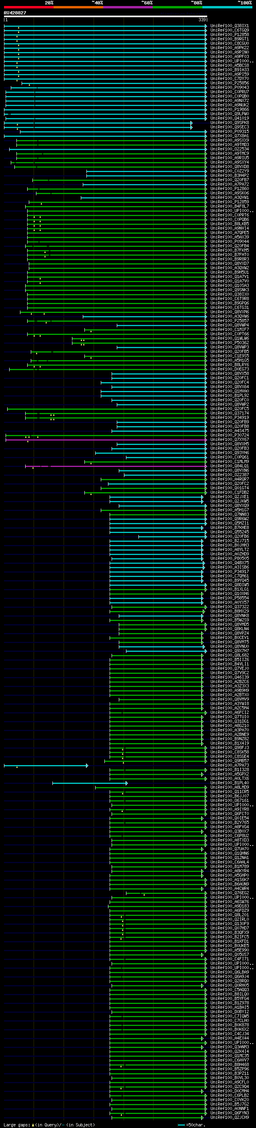The image size is (256, 1128).
Task: Open hit UniRef100_A5BCS8
Action: click(230, 66)
